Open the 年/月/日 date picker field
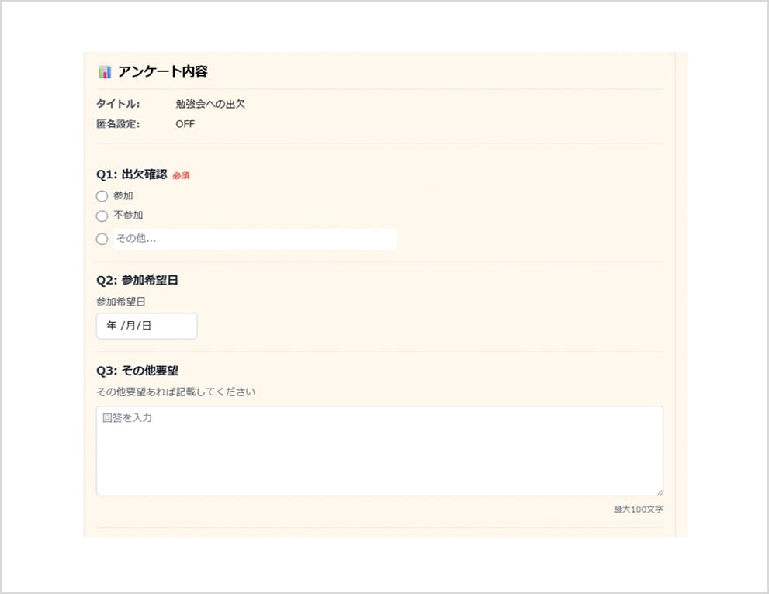Screen dimensions: 769x594 (x=147, y=326)
